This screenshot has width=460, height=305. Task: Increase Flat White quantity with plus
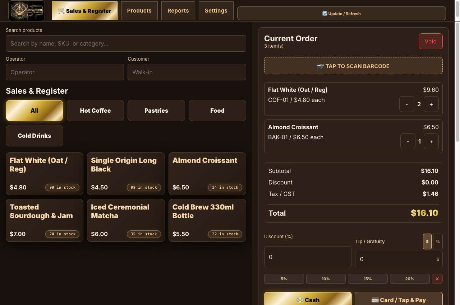click(431, 104)
